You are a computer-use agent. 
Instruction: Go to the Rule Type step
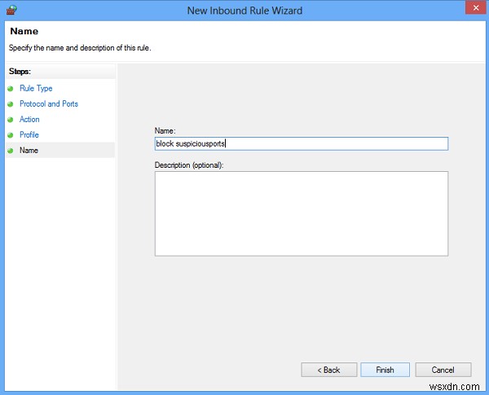(x=36, y=88)
